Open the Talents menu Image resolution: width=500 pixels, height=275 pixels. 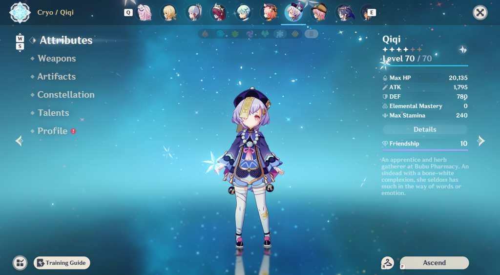click(x=53, y=113)
